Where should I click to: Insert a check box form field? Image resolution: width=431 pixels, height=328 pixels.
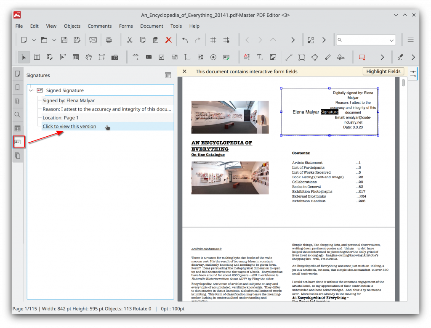pyautogui.click(x=162, y=57)
